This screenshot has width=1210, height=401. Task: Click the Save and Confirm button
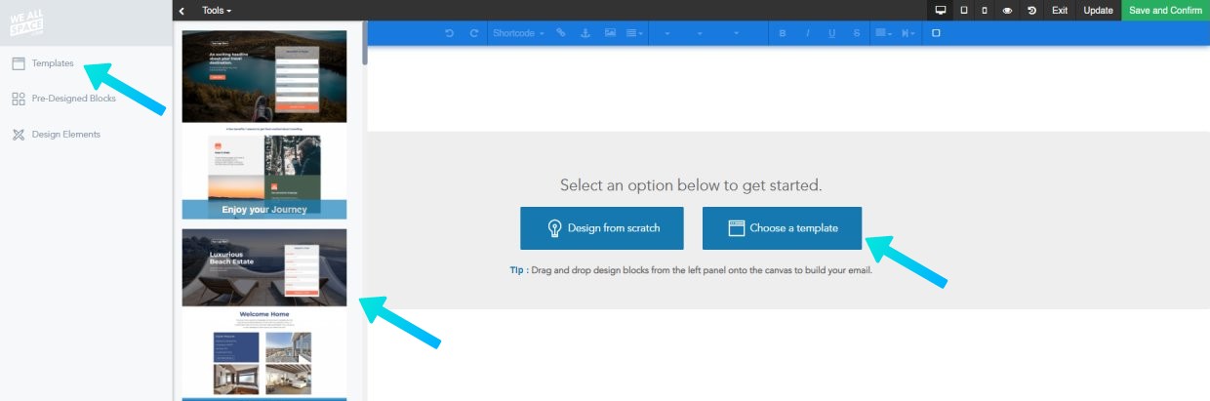point(1165,10)
